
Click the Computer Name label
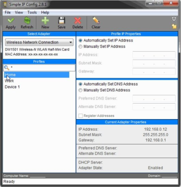point(16,176)
